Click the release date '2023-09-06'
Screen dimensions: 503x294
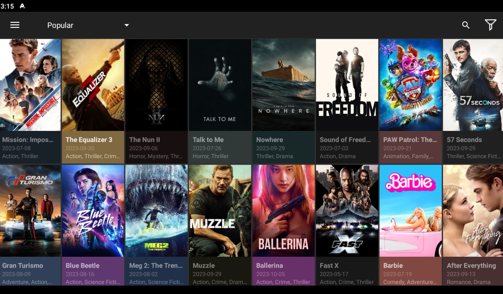coord(143,148)
